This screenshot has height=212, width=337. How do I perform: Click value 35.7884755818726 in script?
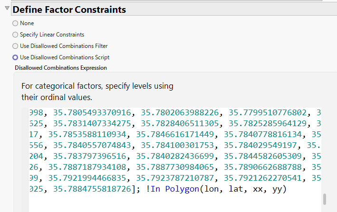click(92, 189)
